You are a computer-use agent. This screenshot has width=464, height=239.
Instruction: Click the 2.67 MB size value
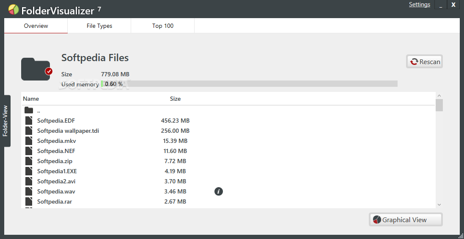point(175,201)
